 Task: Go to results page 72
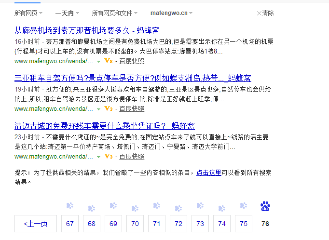178,224
